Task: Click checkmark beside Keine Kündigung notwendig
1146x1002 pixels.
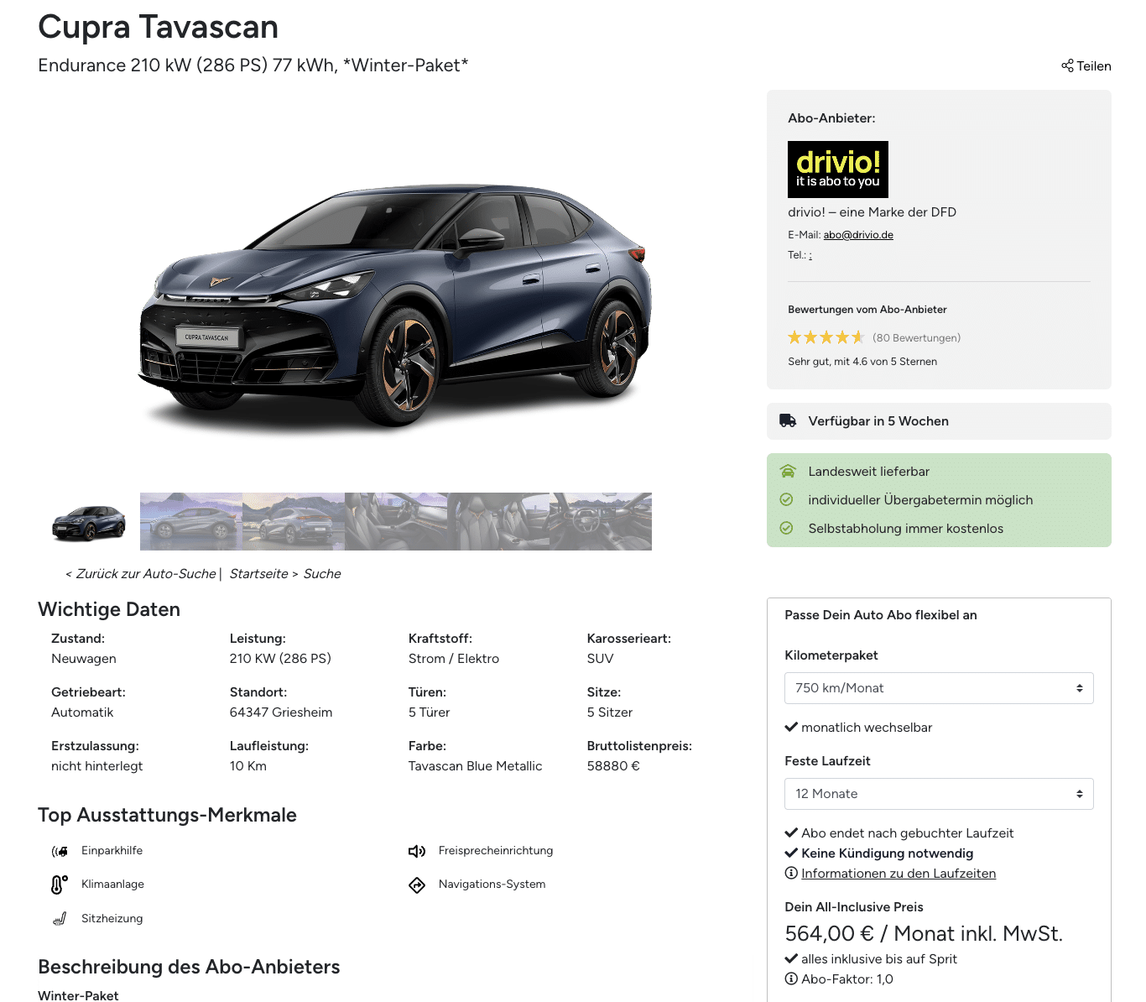Action: click(791, 853)
